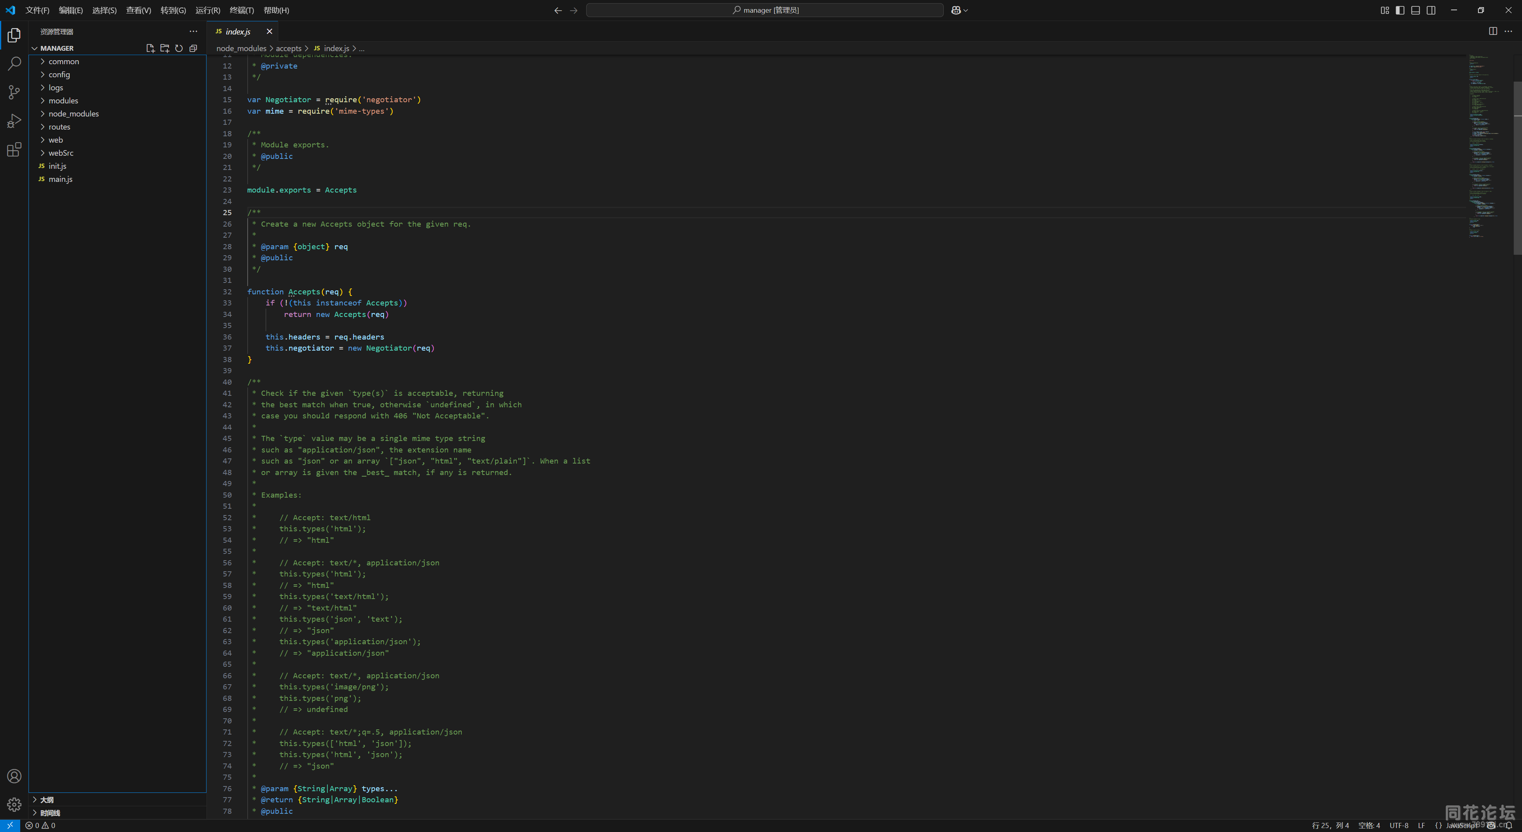Open init.js in the explorer
The height and width of the screenshot is (832, 1522).
[x=118, y=166]
